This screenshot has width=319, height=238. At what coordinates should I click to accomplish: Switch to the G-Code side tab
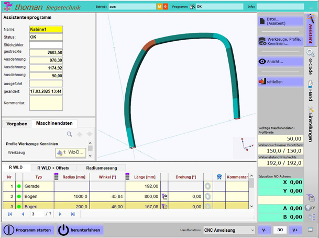(311, 64)
